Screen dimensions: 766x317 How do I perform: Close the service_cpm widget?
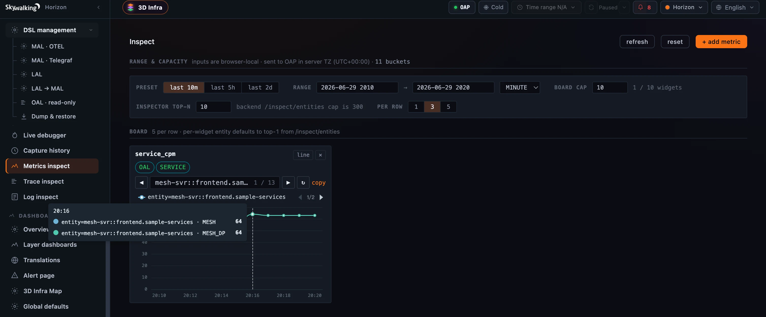click(x=320, y=155)
